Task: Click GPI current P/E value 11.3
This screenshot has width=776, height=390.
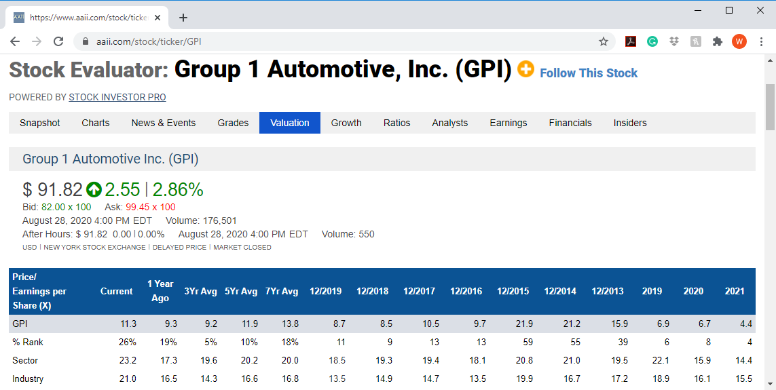Action: point(128,324)
